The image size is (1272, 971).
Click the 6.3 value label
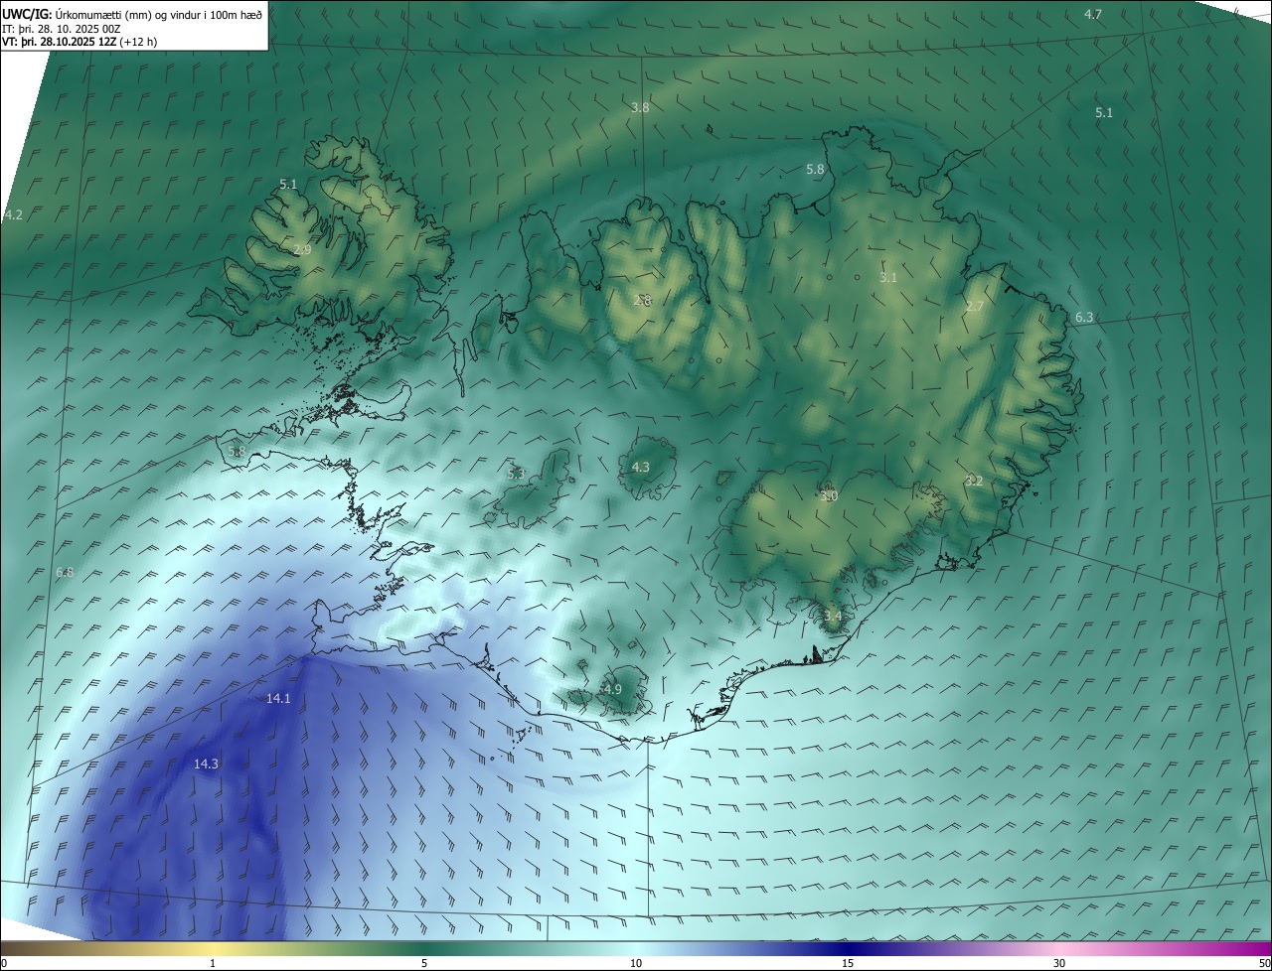coord(1084,318)
